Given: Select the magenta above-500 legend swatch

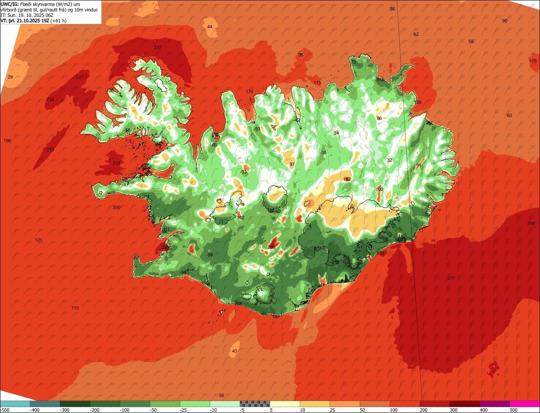Looking at the screenshot, I should pos(524,404).
